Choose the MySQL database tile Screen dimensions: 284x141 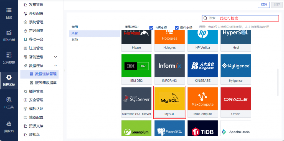point(169,102)
